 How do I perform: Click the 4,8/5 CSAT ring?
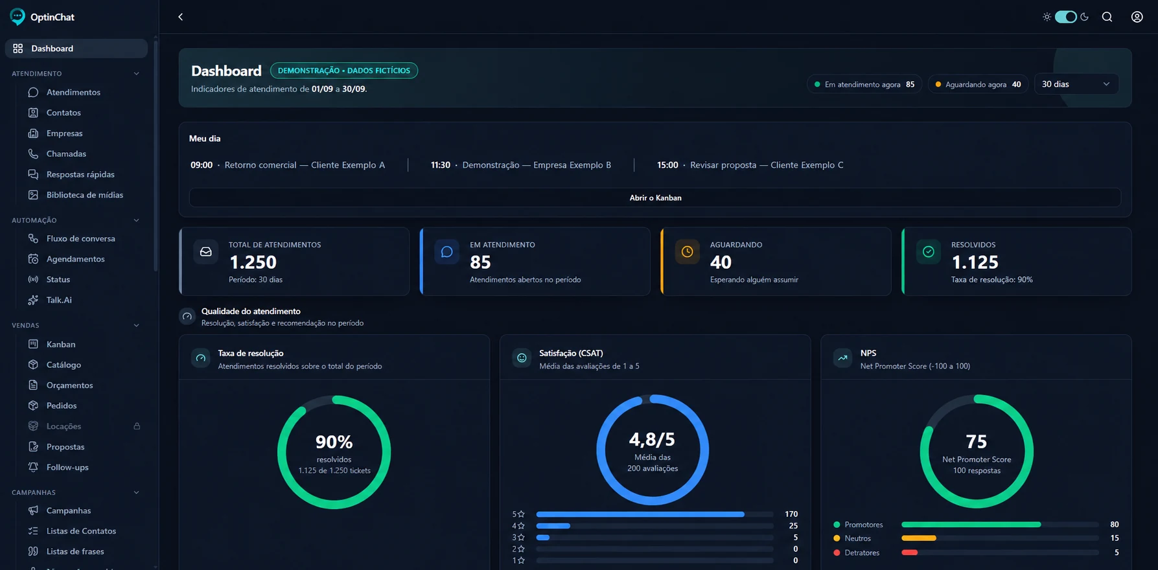tap(653, 450)
